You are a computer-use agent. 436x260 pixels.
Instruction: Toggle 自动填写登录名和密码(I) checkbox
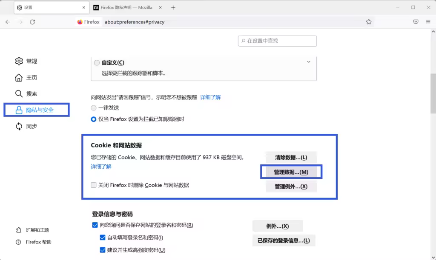[103, 237]
